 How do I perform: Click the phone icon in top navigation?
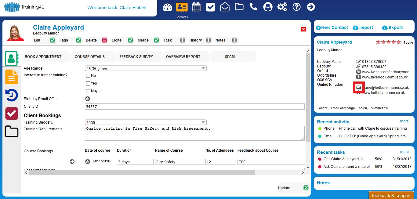253,6
